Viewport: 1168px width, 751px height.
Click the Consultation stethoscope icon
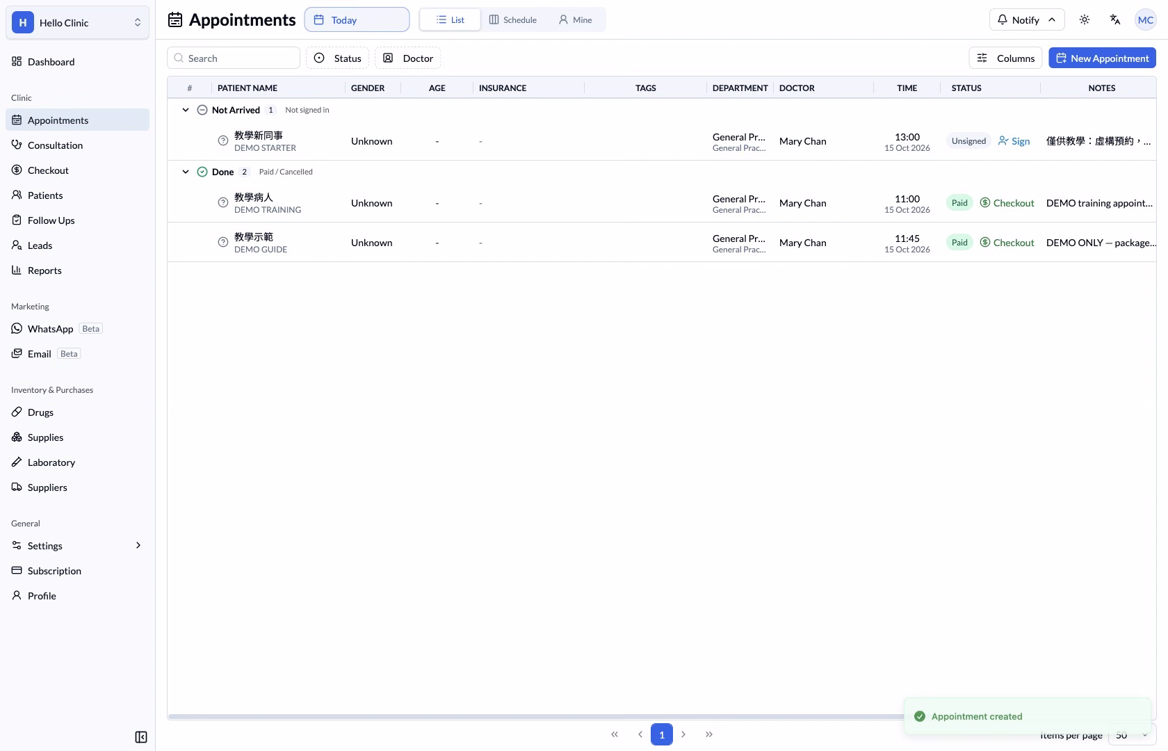[x=17, y=145]
